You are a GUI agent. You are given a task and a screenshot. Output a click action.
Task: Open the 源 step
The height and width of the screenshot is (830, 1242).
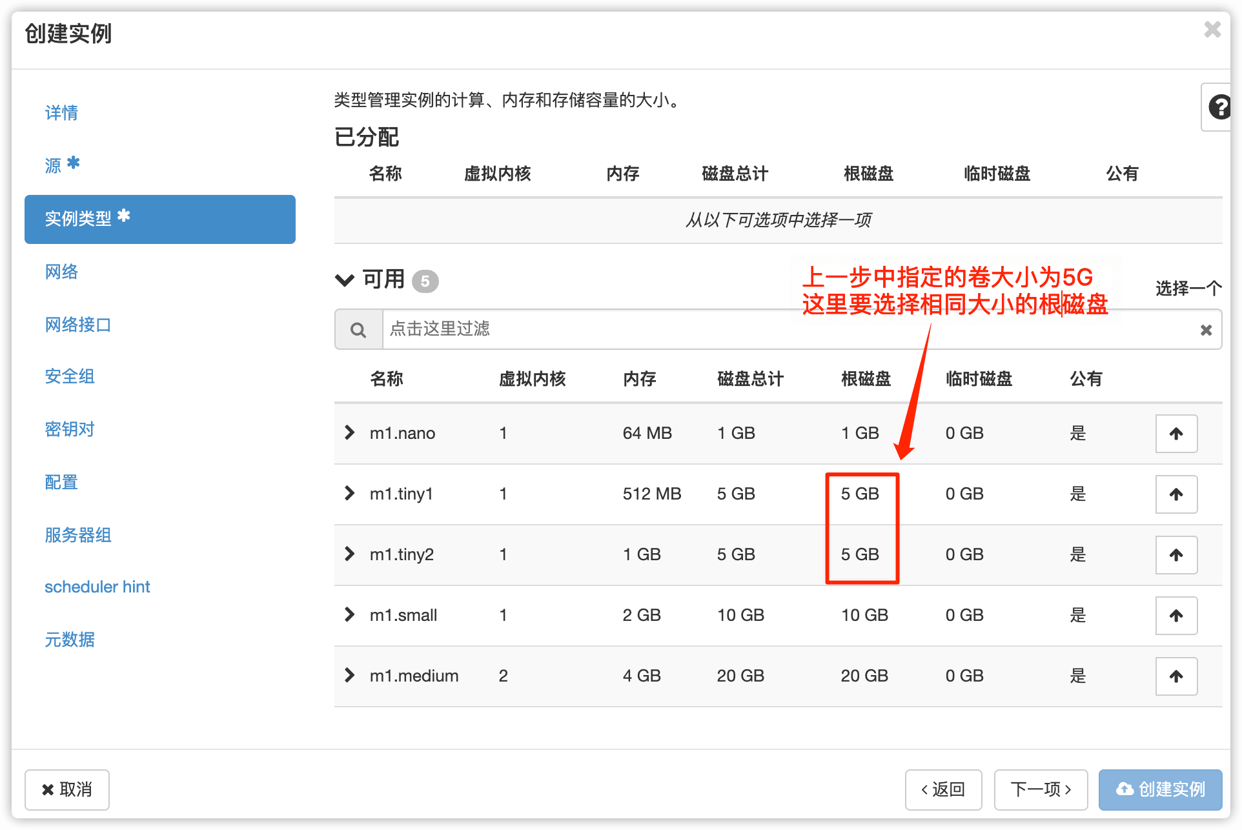tap(62, 165)
